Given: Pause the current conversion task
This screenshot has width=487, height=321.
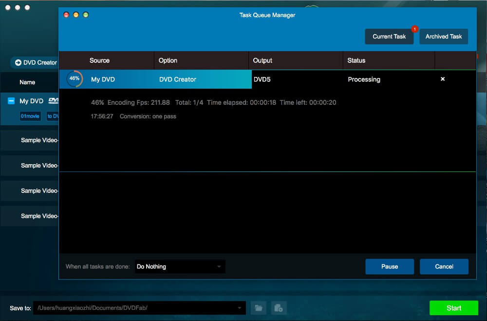Looking at the screenshot, I should [x=389, y=266].
